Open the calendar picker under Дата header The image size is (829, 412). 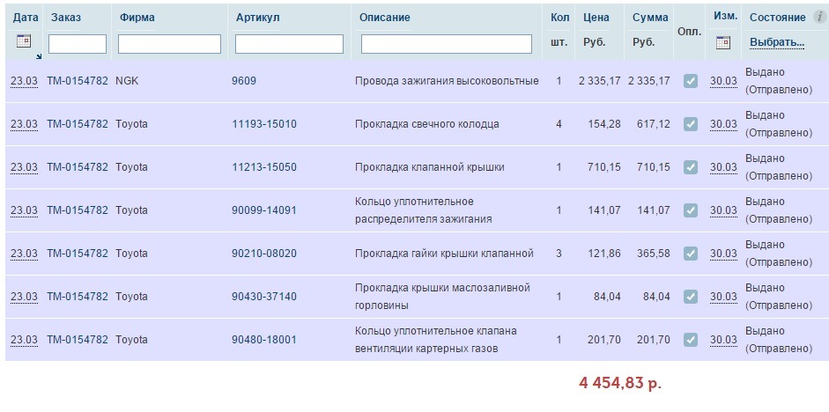[x=24, y=41]
